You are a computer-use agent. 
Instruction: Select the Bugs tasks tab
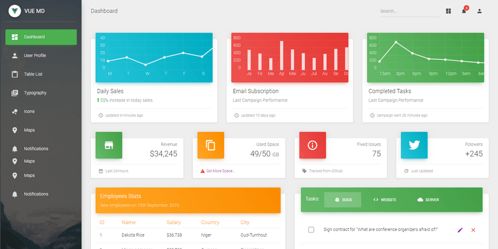point(343,199)
